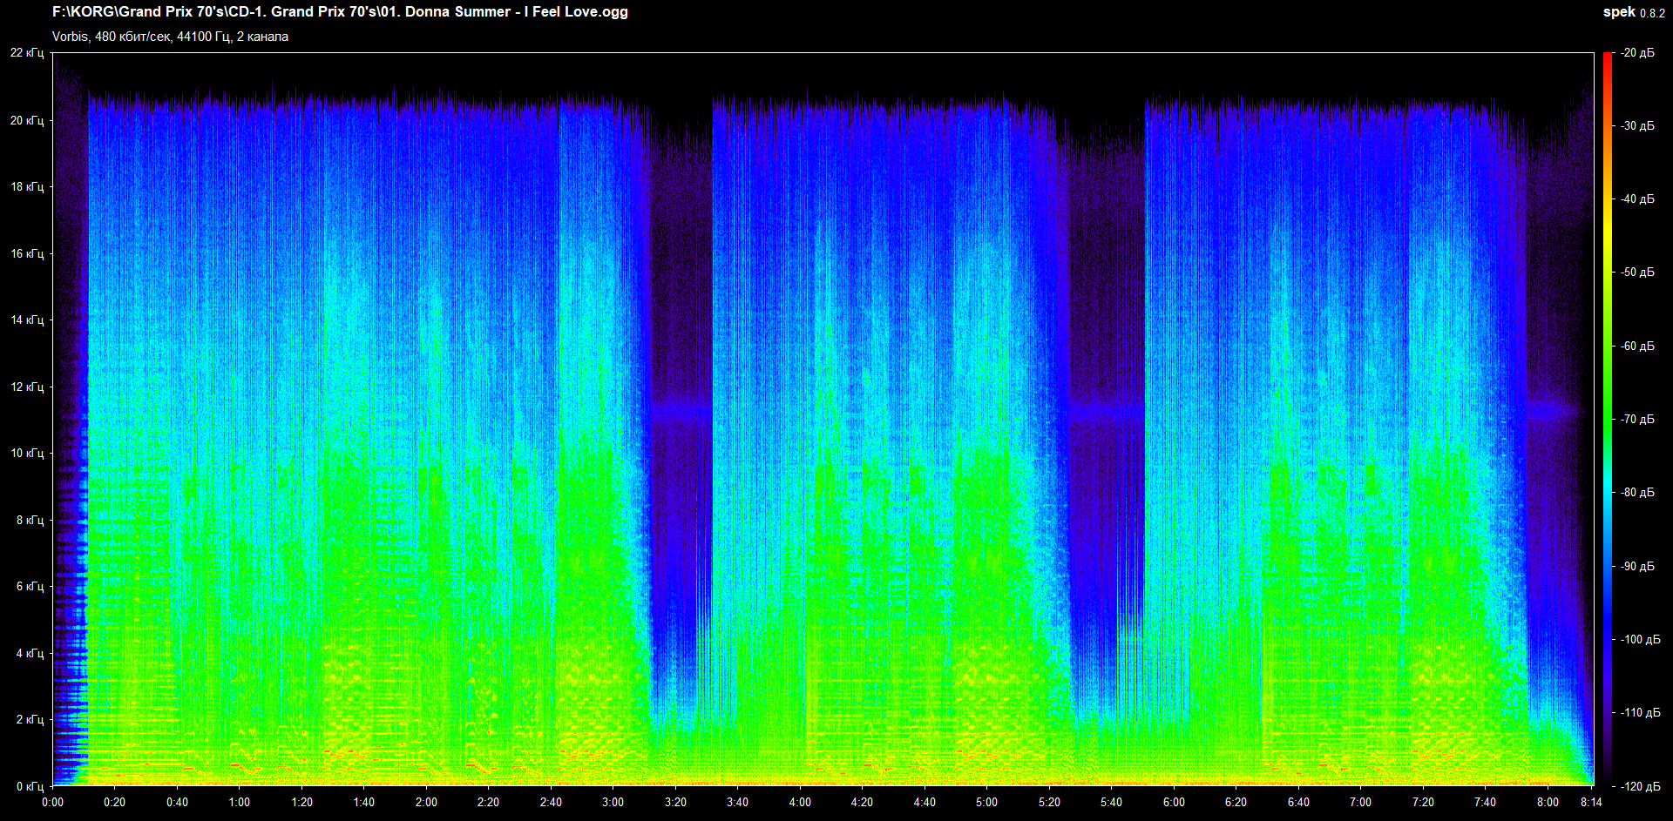Click the 0.8.2 version number
The width and height of the screenshot is (1673, 821).
[1652, 13]
